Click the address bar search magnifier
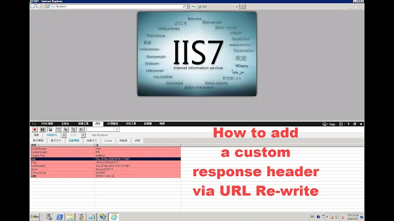 click(x=184, y=7)
